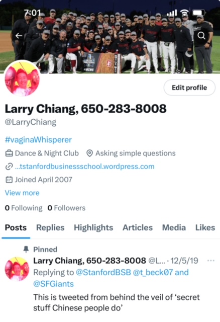This screenshot has height=322, width=220.
Task: Open the wordpress.com website link
Action: (x=85, y=167)
